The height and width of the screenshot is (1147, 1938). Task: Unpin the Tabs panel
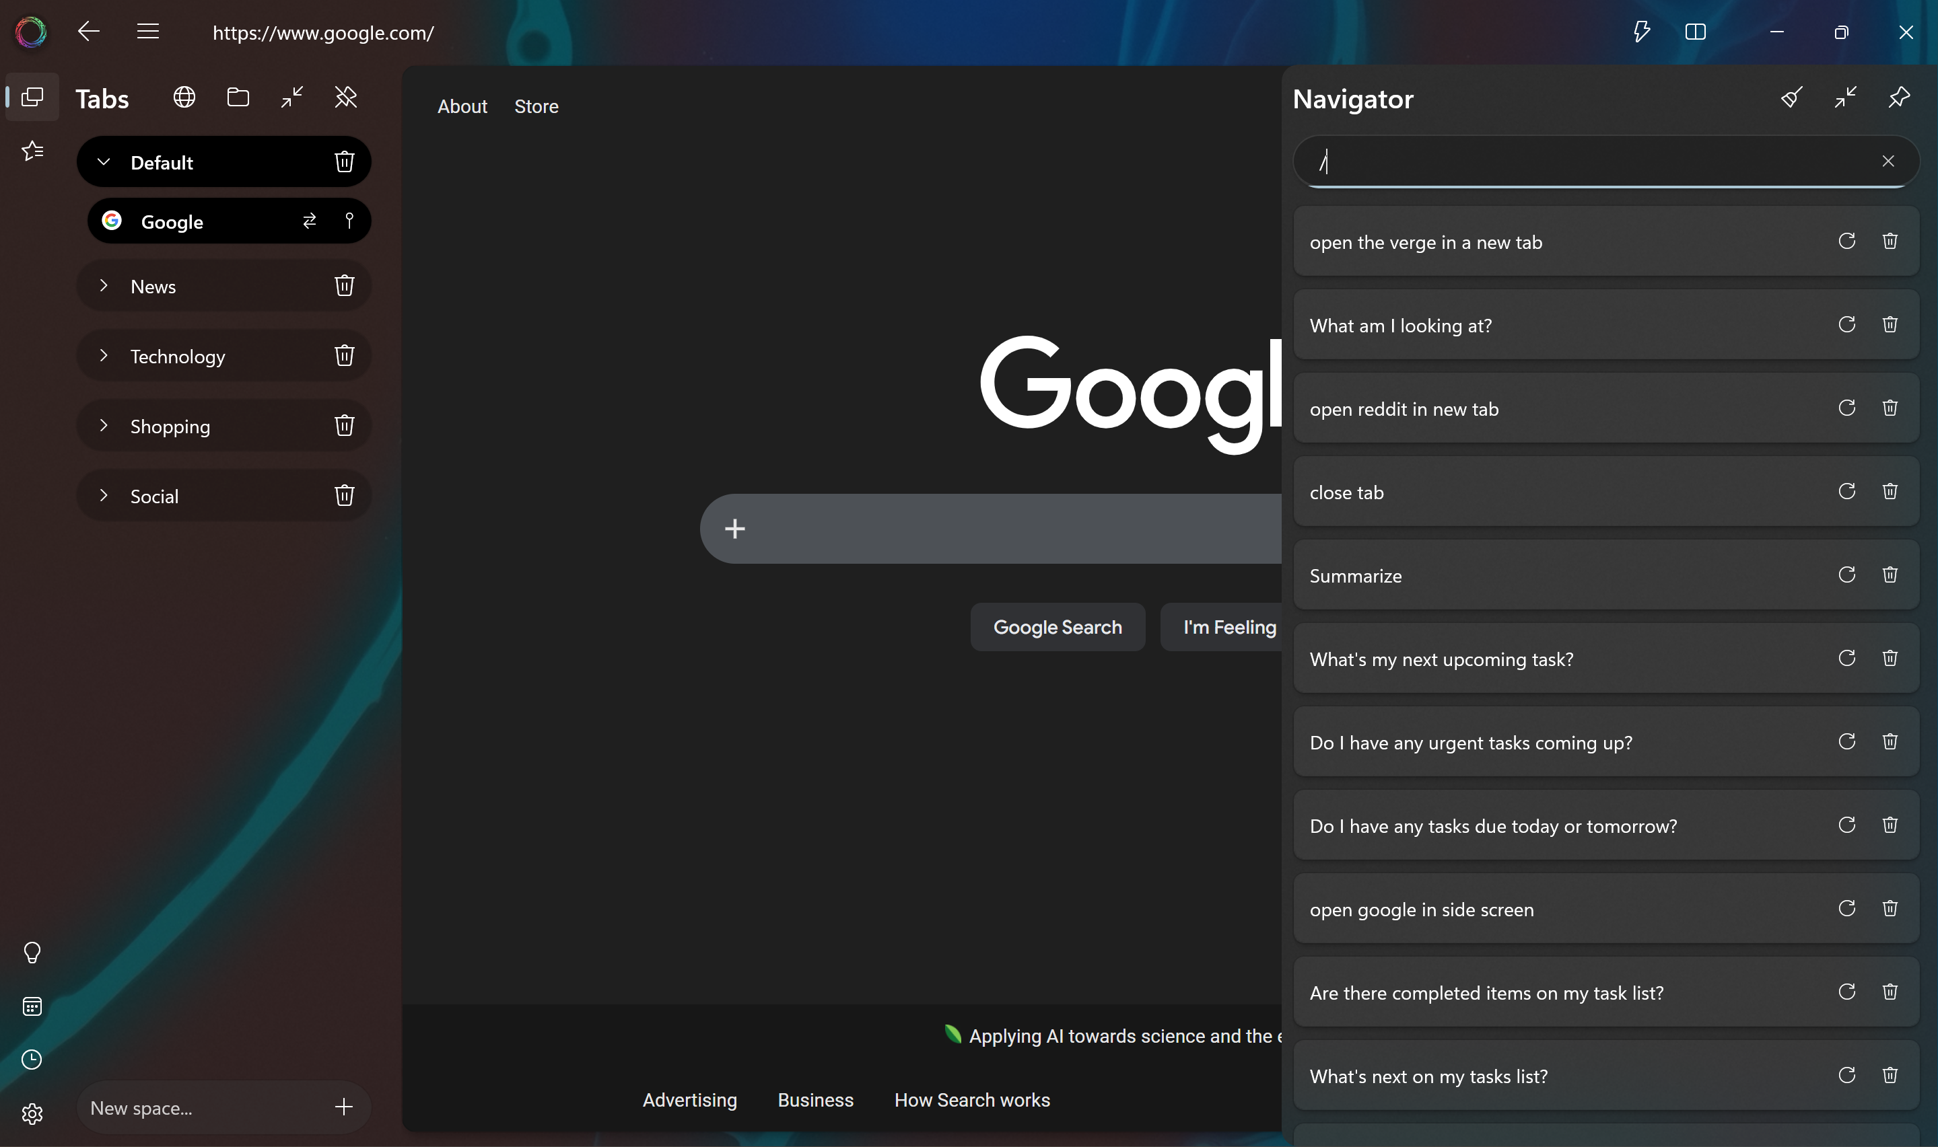(x=346, y=98)
